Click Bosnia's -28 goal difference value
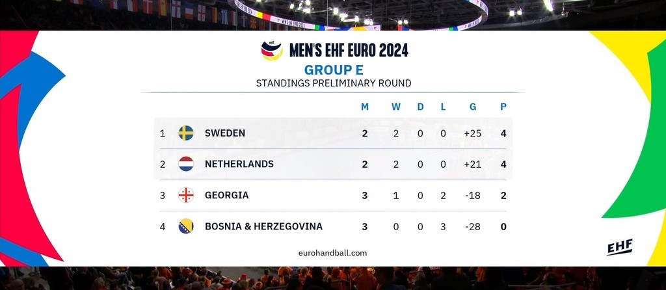 click(472, 226)
